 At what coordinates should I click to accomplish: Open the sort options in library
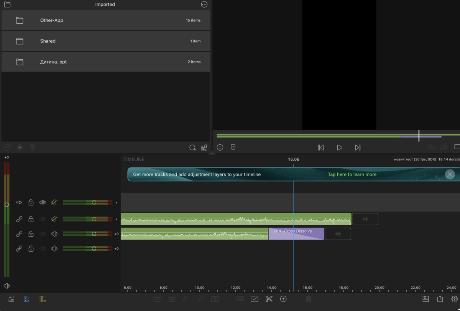[x=204, y=147]
